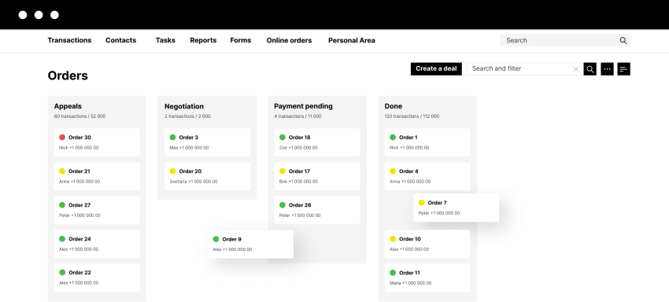Focus the top Search input field
The image size is (669, 302).
coord(565,41)
